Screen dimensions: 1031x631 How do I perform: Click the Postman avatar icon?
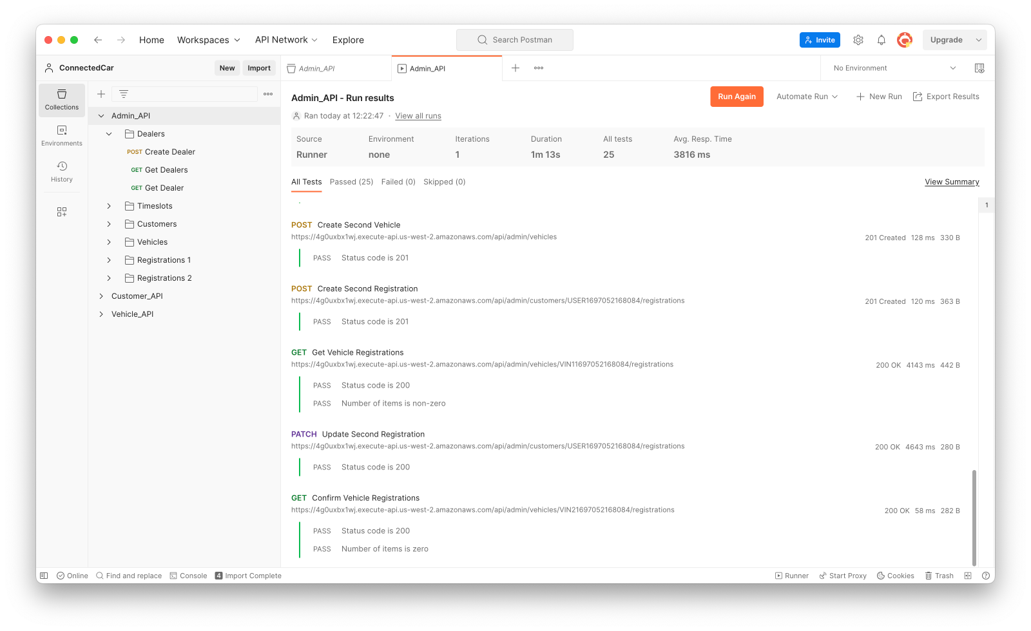pos(905,40)
